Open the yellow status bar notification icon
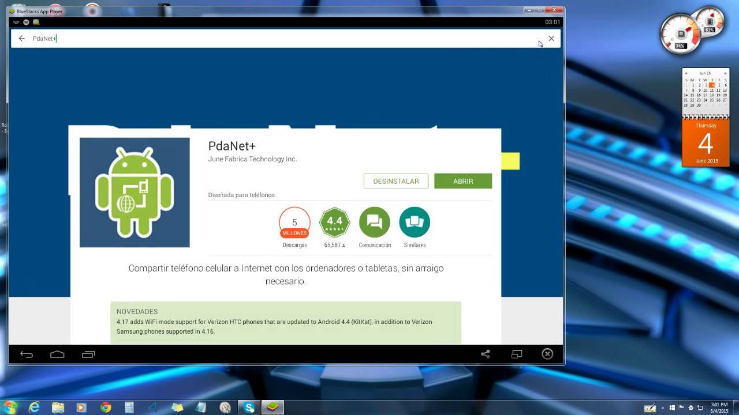 [36, 22]
